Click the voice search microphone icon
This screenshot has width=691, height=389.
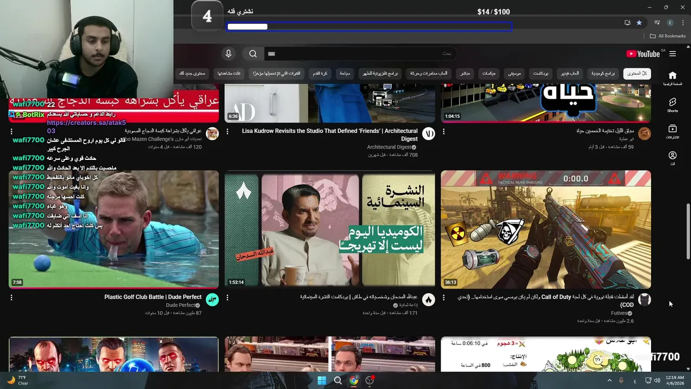[228, 53]
